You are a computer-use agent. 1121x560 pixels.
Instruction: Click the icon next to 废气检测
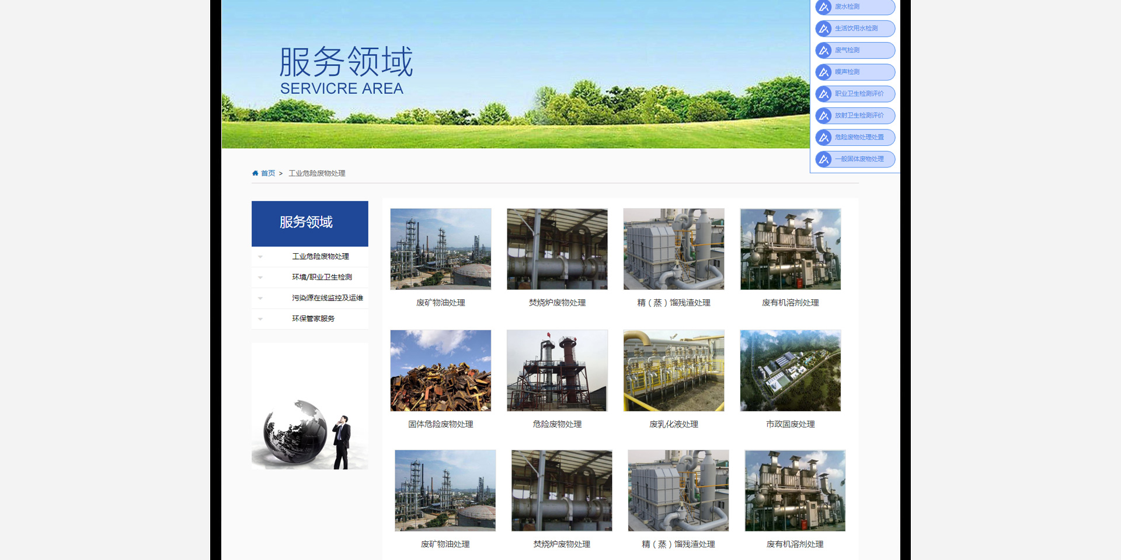[824, 50]
